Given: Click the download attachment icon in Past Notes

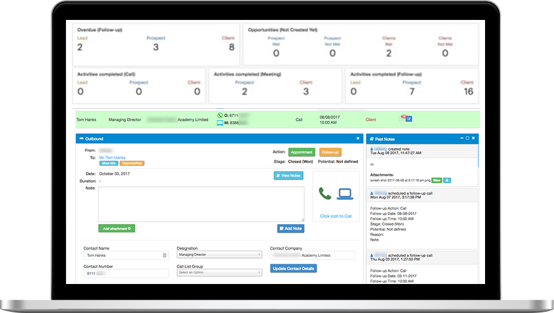Looking at the screenshot, I should 448,180.
